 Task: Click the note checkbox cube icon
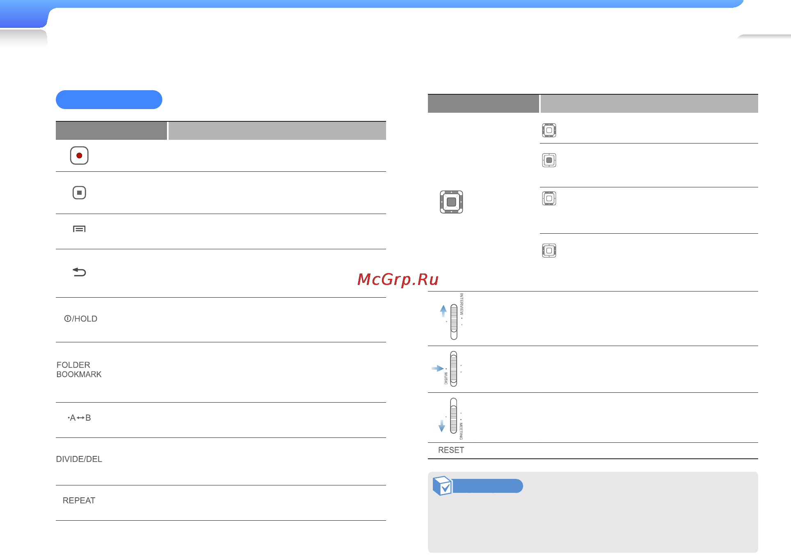[442, 486]
